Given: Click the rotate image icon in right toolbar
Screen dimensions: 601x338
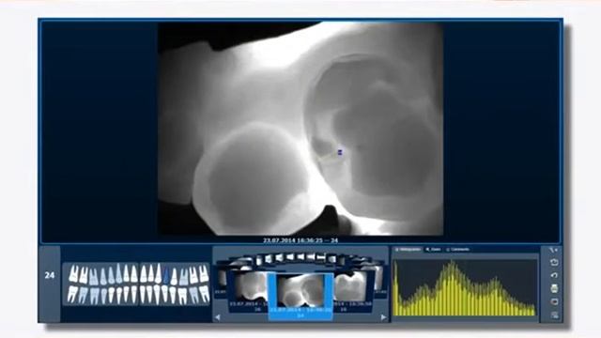Looking at the screenshot, I should coord(554,263).
